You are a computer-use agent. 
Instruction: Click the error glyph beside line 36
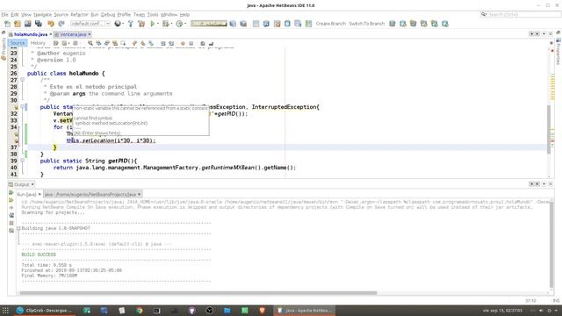tap(16, 140)
